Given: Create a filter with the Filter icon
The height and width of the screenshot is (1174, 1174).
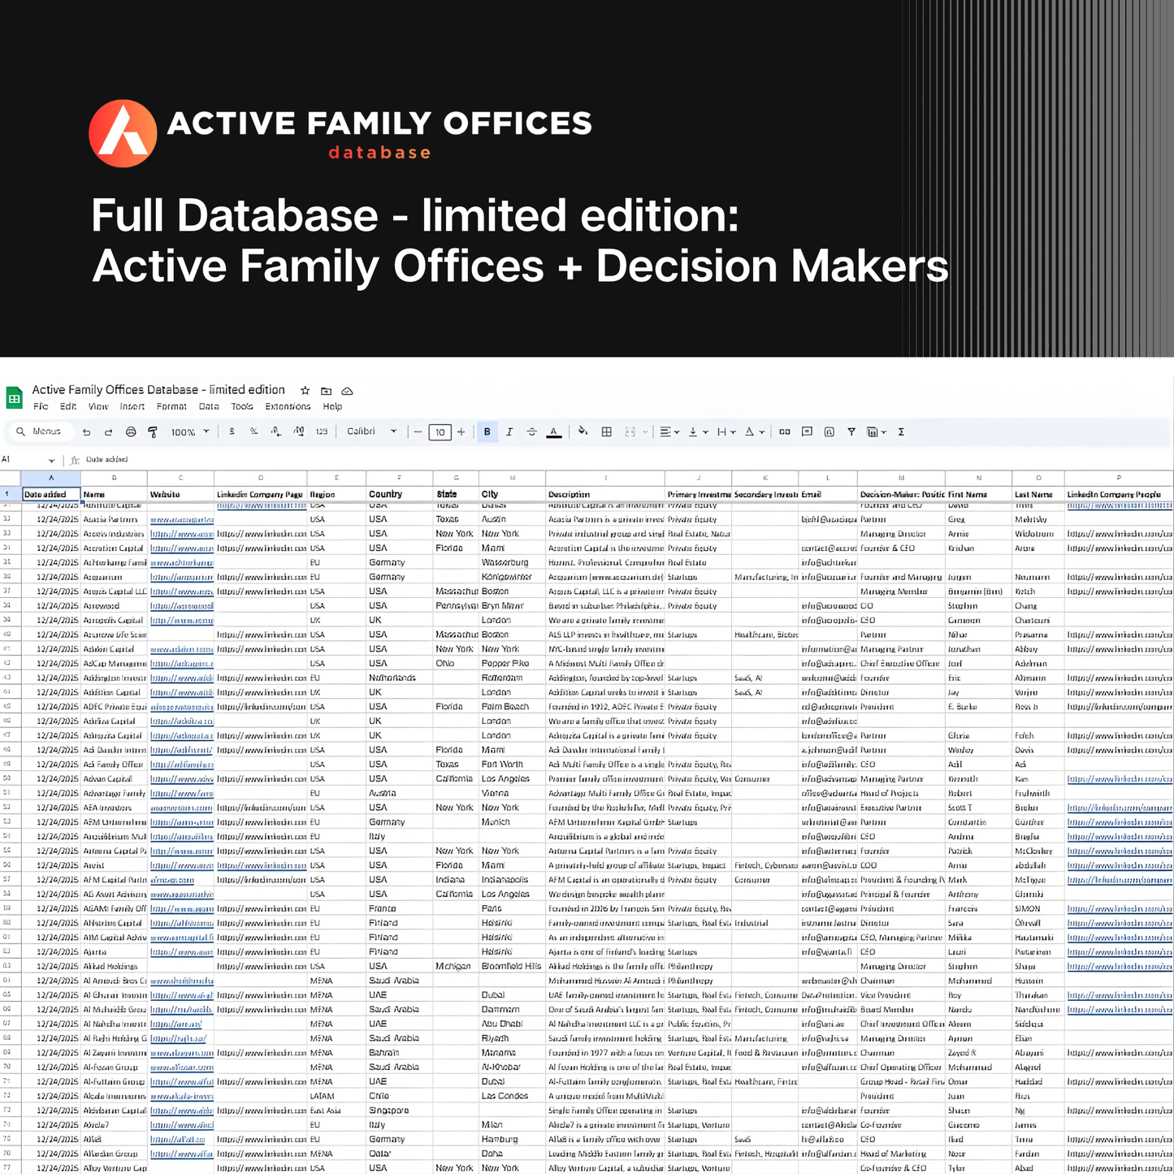Looking at the screenshot, I should tap(851, 431).
